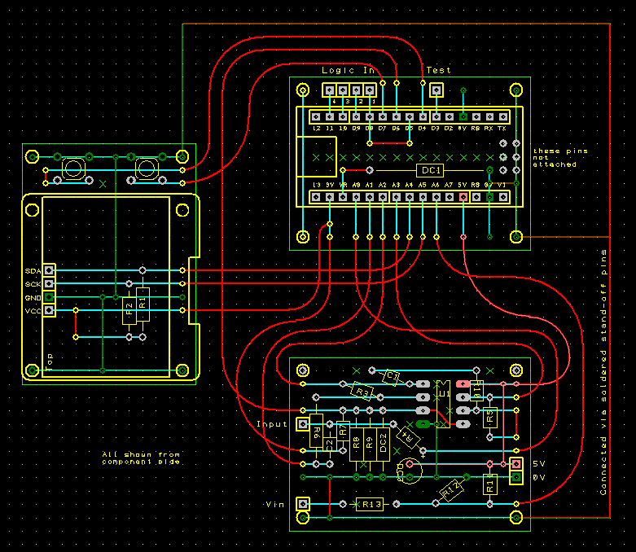Select resistor R13 near Vin
This screenshot has width=636, height=552.
370,504
